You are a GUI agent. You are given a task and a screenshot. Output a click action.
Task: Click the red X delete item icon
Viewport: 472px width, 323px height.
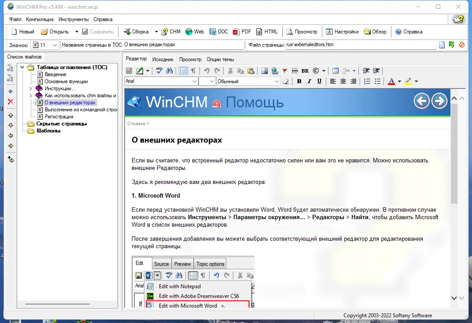(x=11, y=102)
